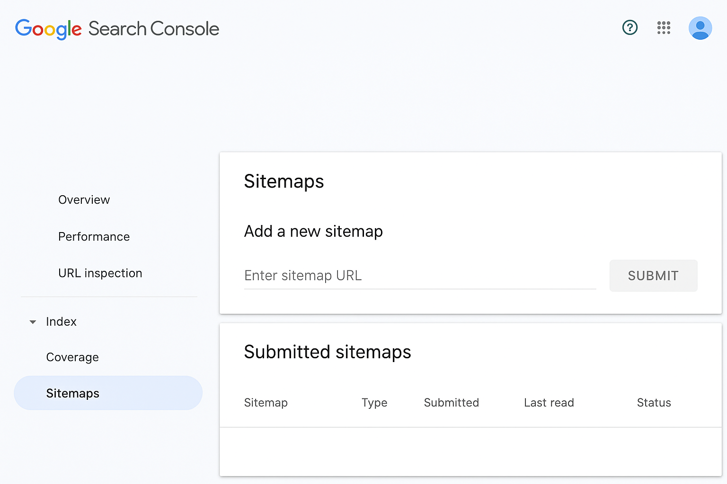Click the Sitemaps heading
Image resolution: width=727 pixels, height=484 pixels.
point(284,181)
